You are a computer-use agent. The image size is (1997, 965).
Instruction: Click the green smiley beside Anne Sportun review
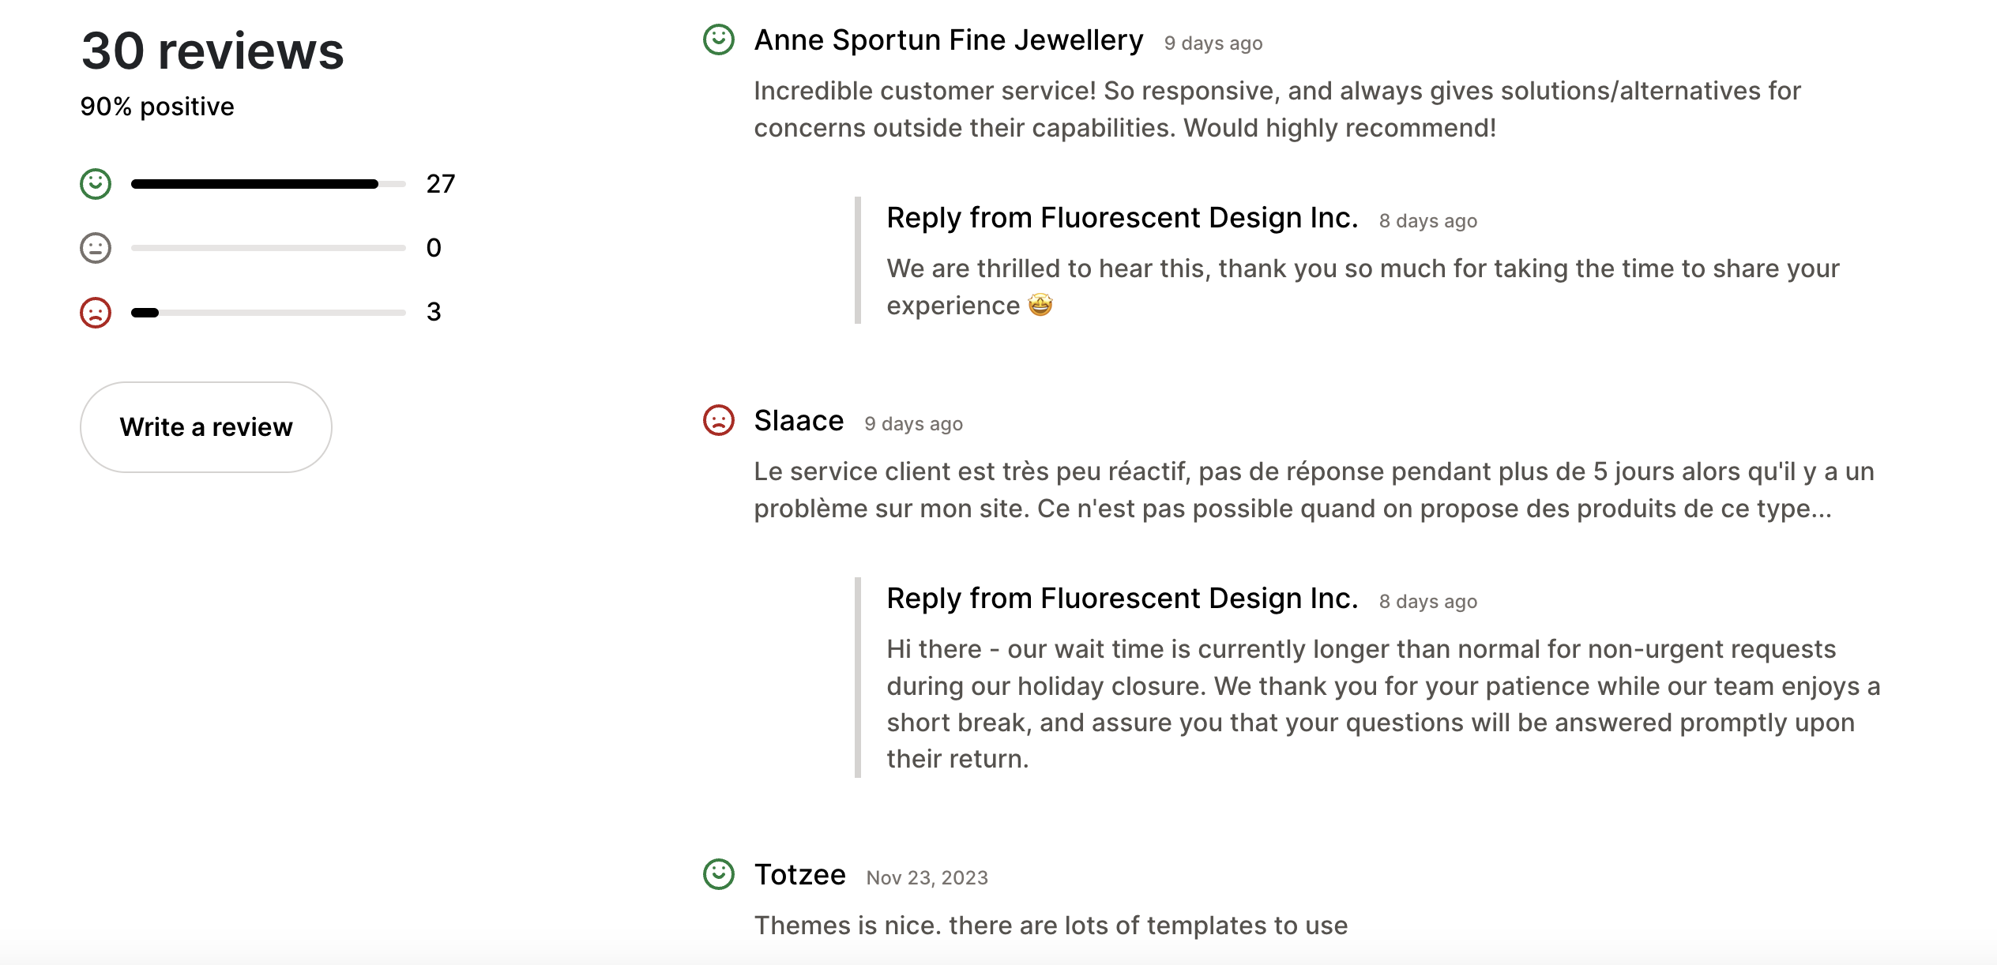(x=717, y=38)
